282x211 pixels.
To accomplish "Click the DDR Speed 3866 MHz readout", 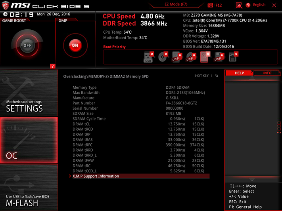I will click(135, 23).
